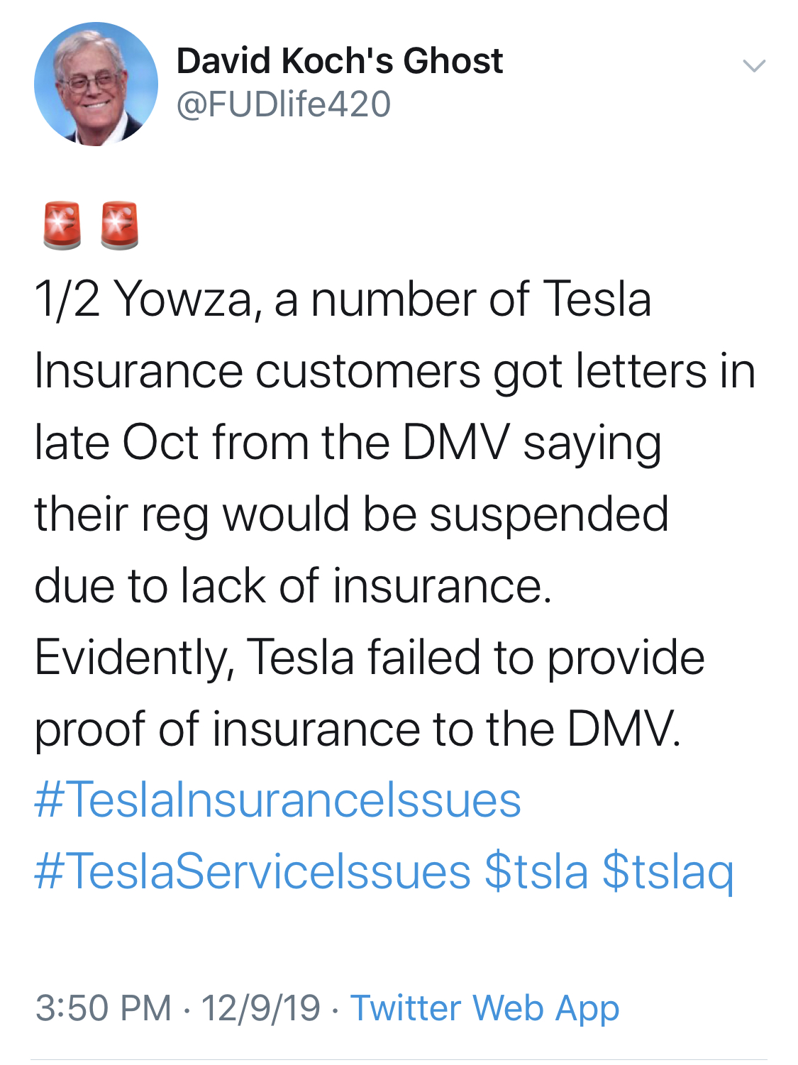Screen dimensions: 798x1065
Task: Click the first red siren emoji
Action: point(62,226)
